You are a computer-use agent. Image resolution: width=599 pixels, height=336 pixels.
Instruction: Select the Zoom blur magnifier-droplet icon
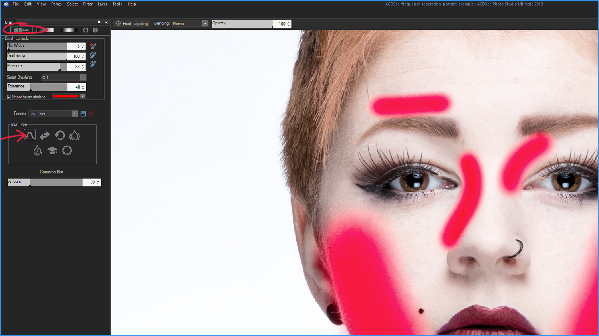pyautogui.click(x=38, y=150)
